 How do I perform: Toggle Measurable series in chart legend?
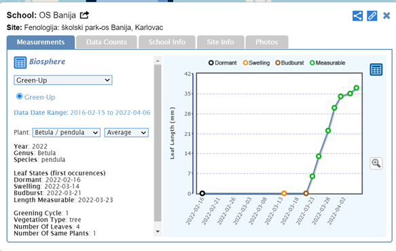click(327, 63)
